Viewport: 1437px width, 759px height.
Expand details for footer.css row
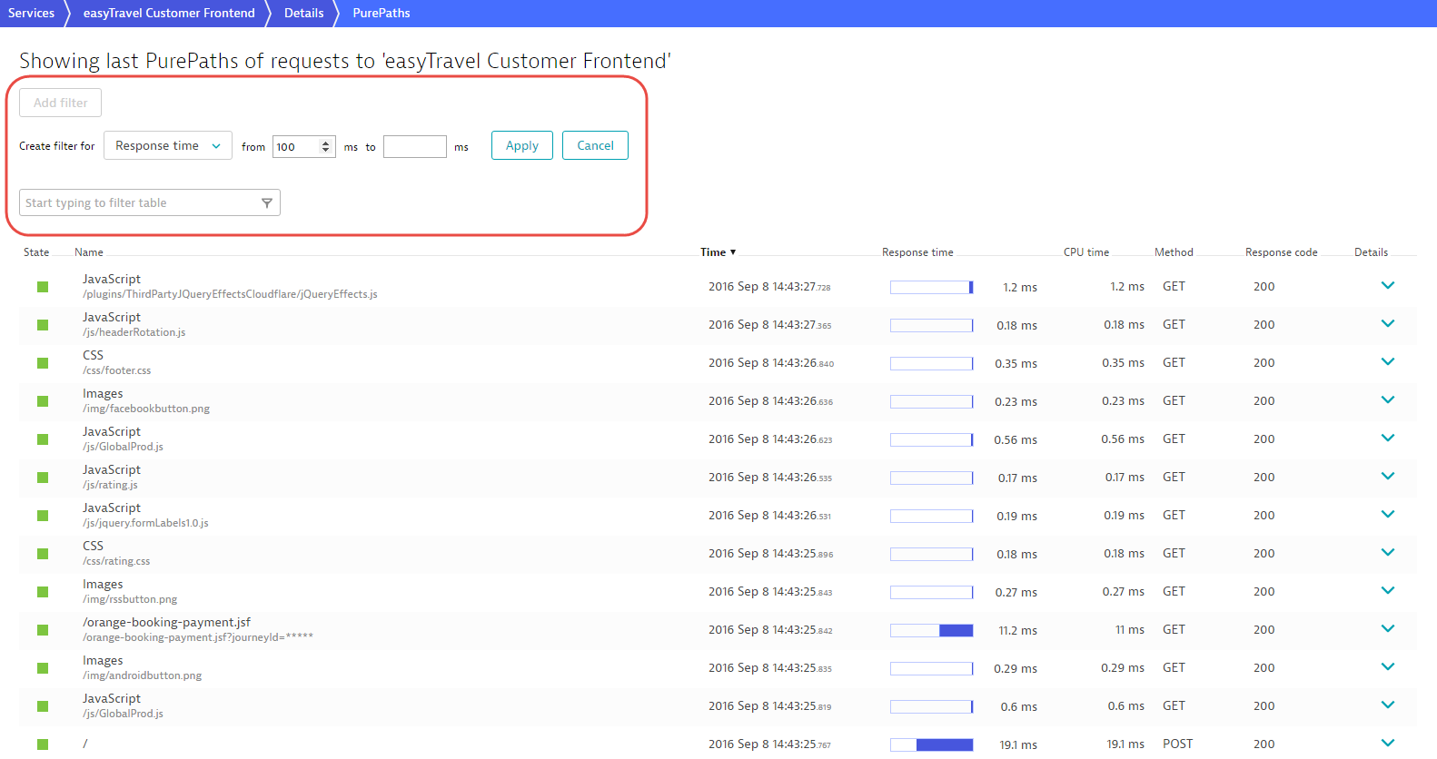(x=1388, y=361)
